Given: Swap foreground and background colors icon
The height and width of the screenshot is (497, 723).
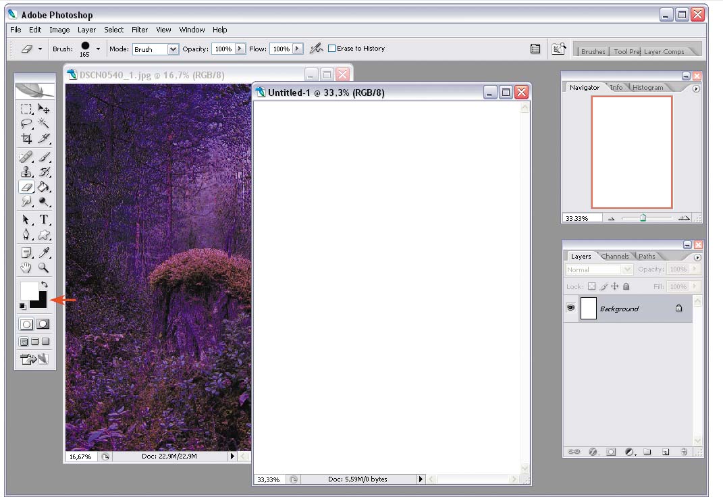Looking at the screenshot, I should click(x=45, y=284).
